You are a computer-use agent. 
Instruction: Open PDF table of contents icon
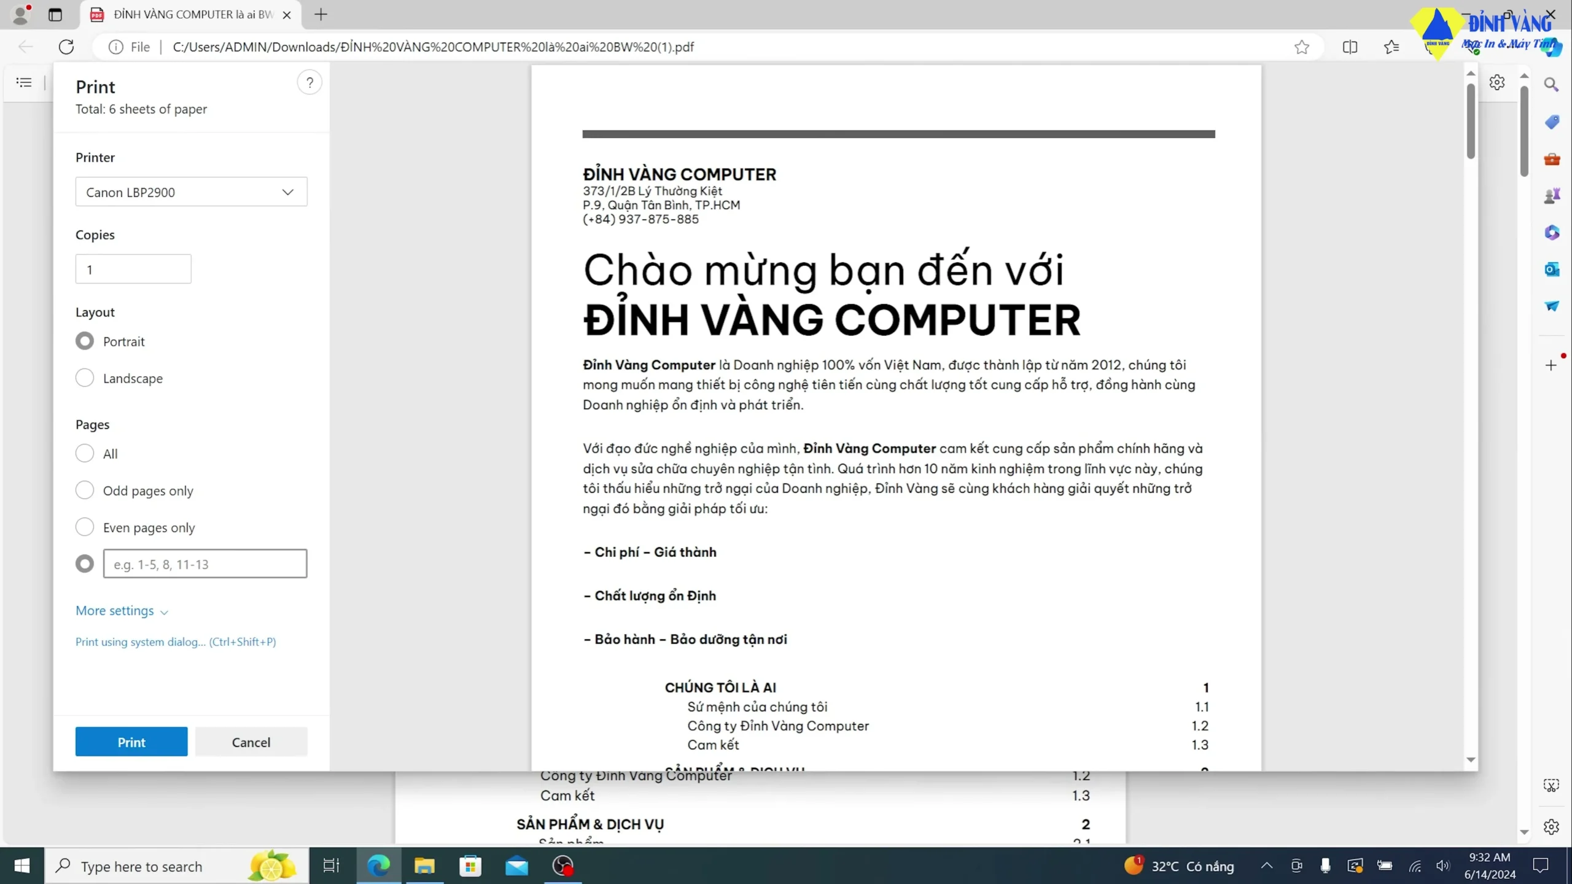pos(24,82)
